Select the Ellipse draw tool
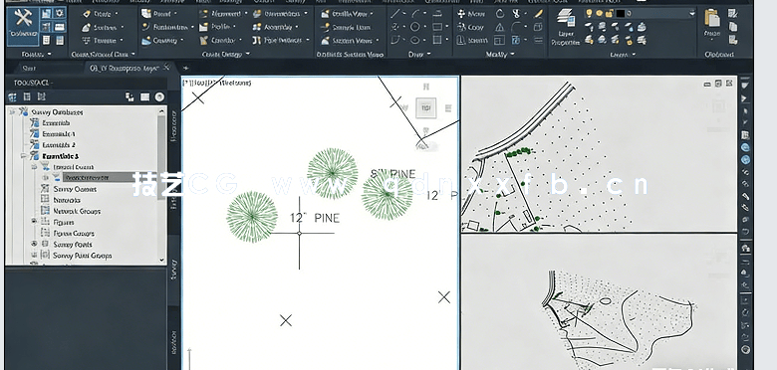Screen dimensions: 777x370 click(415, 40)
